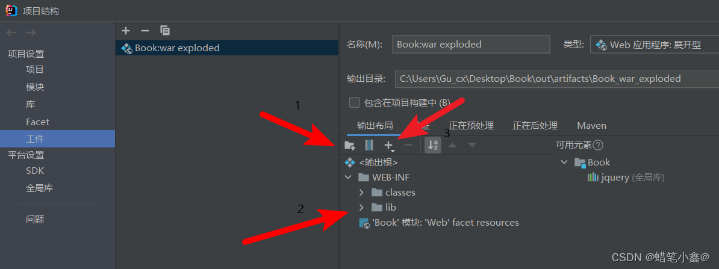Create an archive in output layout toolbar
Image resolution: width=719 pixels, height=269 pixels.
(369, 146)
